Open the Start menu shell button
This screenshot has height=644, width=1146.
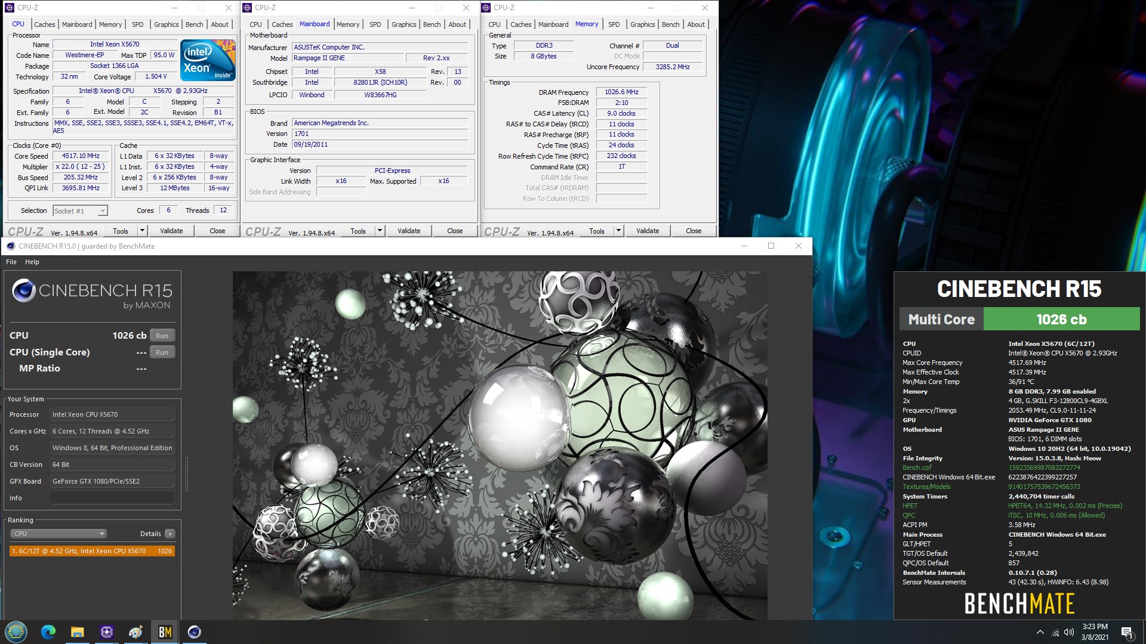tap(16, 631)
